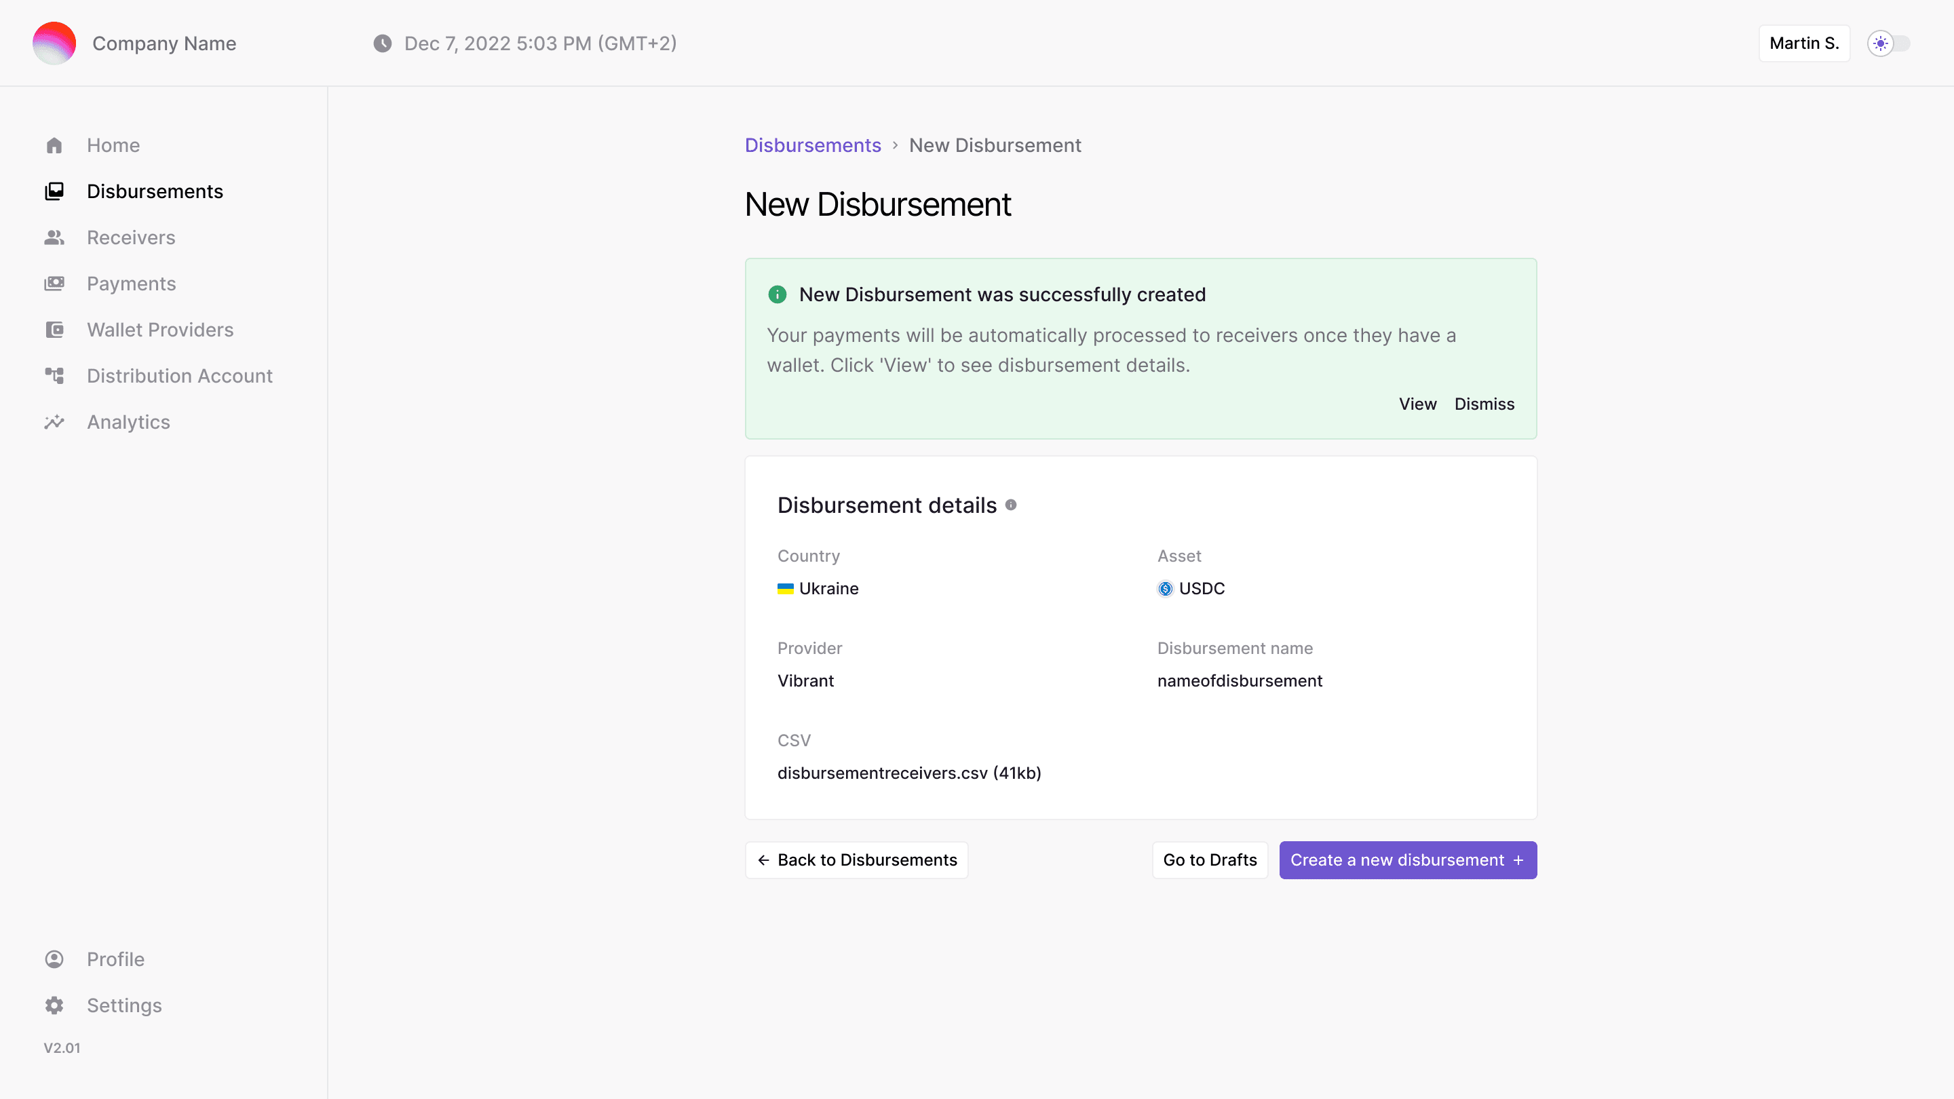This screenshot has width=1954, height=1099.
Task: Click the Disbursements sidebar icon
Action: pos(54,191)
